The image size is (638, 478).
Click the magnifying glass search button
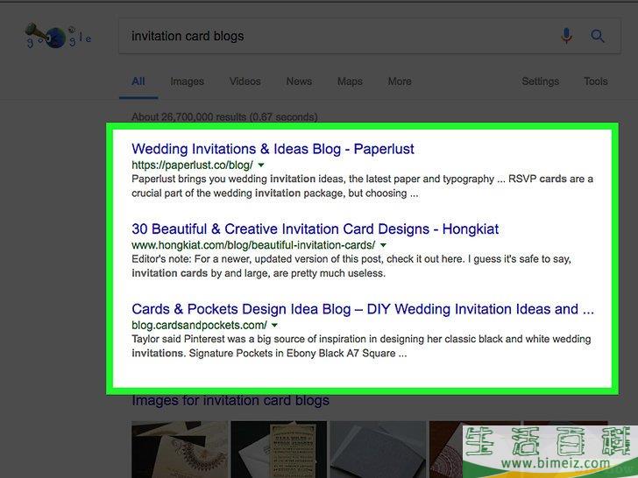pyautogui.click(x=598, y=36)
